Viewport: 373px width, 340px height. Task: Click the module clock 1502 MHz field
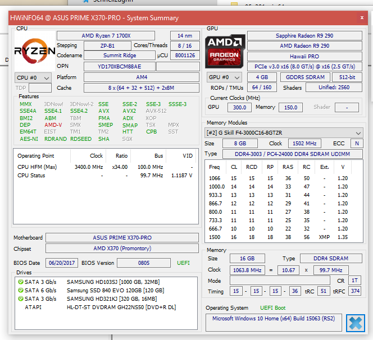tap(304, 144)
